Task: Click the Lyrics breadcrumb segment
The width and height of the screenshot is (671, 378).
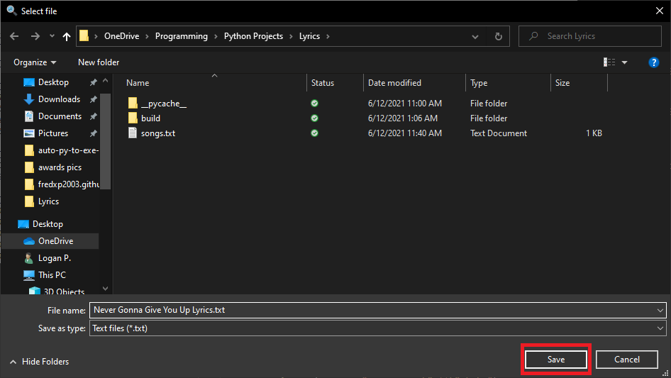Action: click(x=309, y=36)
